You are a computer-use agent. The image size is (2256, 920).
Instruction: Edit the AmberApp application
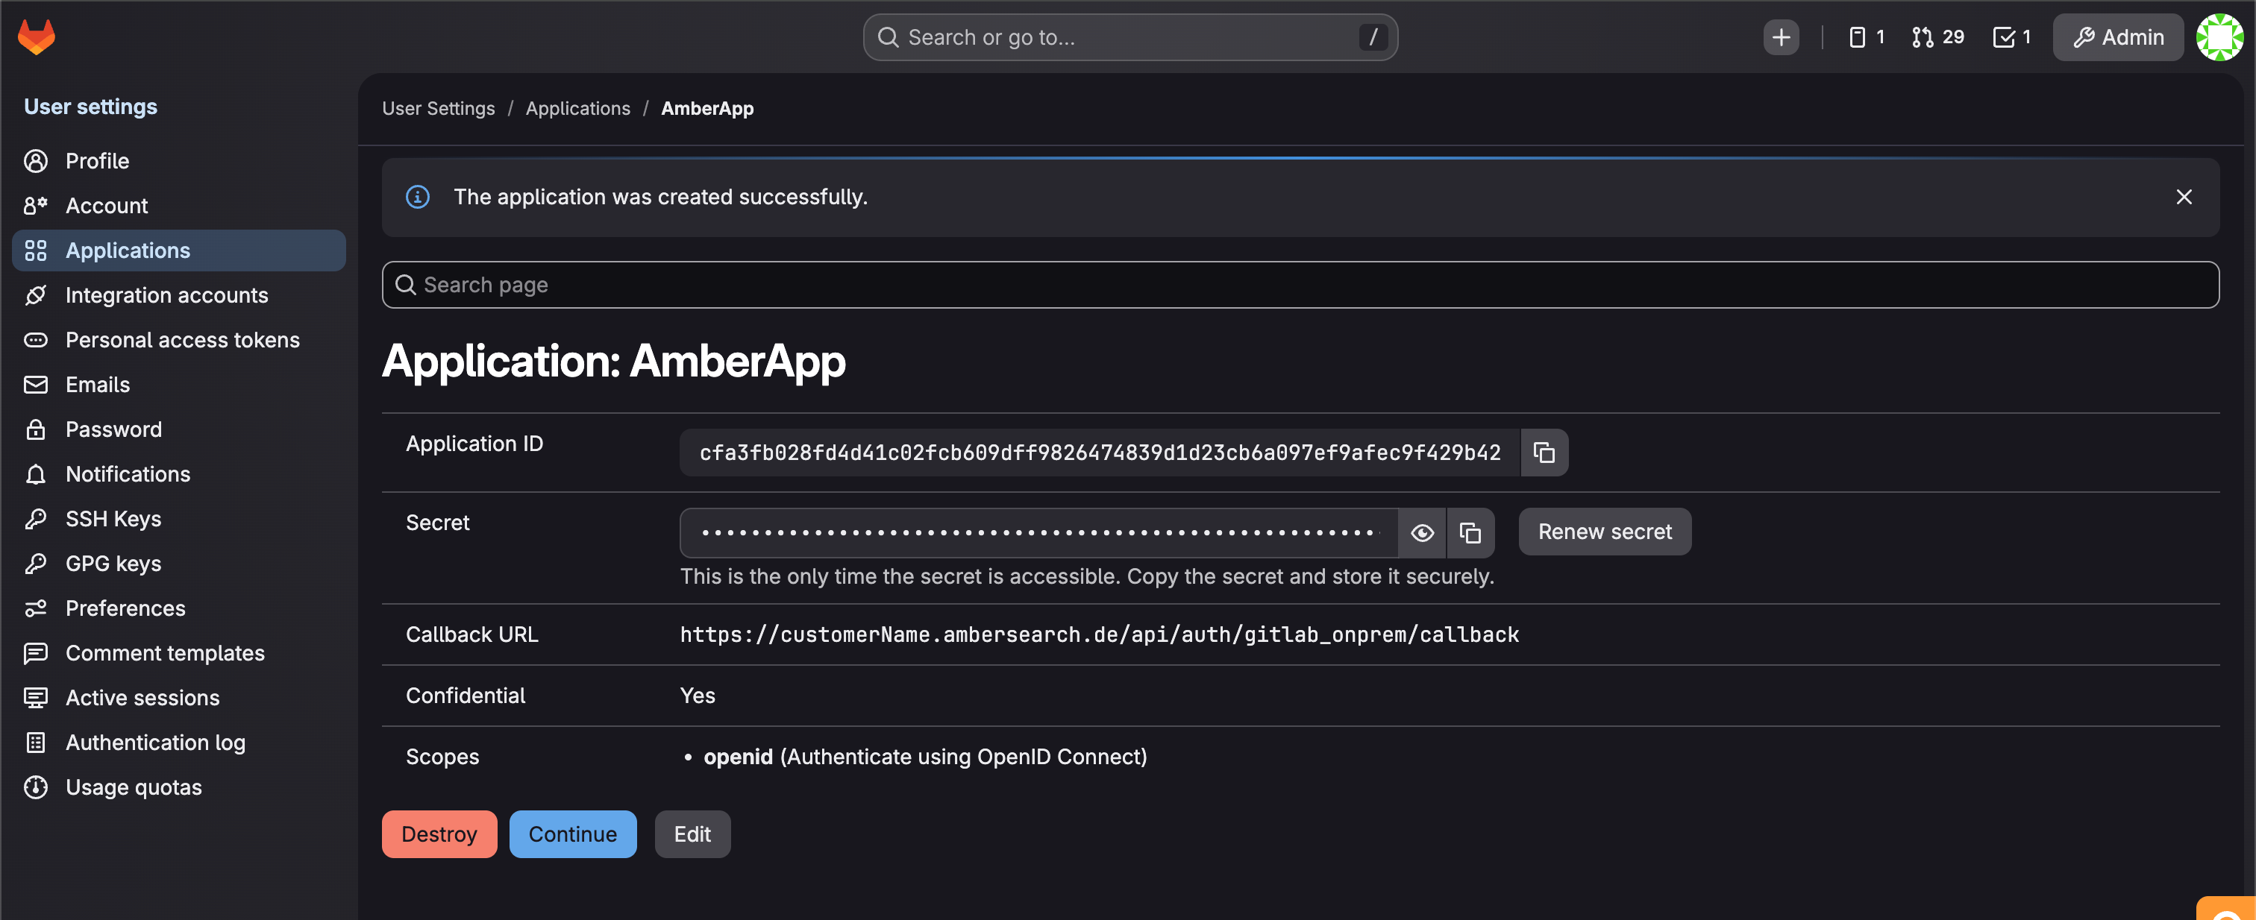point(692,834)
